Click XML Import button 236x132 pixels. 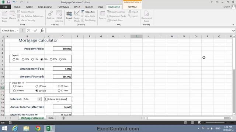pyautogui.click(x=133, y=12)
